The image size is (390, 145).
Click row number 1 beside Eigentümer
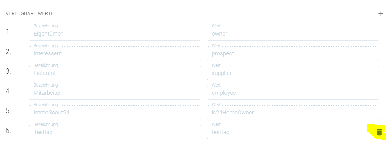(8, 32)
